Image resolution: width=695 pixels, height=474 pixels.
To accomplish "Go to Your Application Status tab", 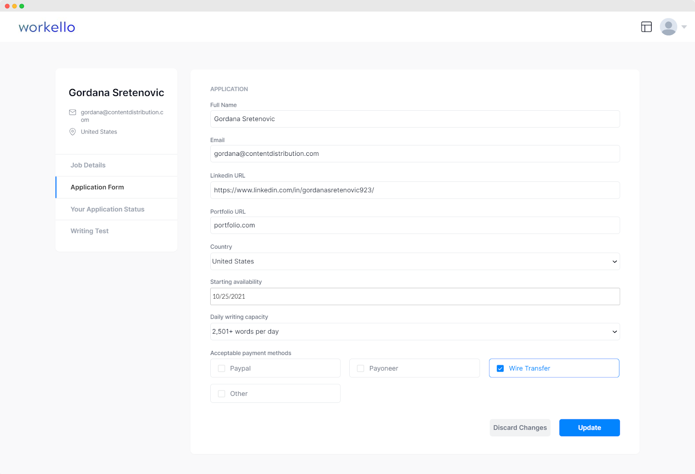I will point(116,209).
